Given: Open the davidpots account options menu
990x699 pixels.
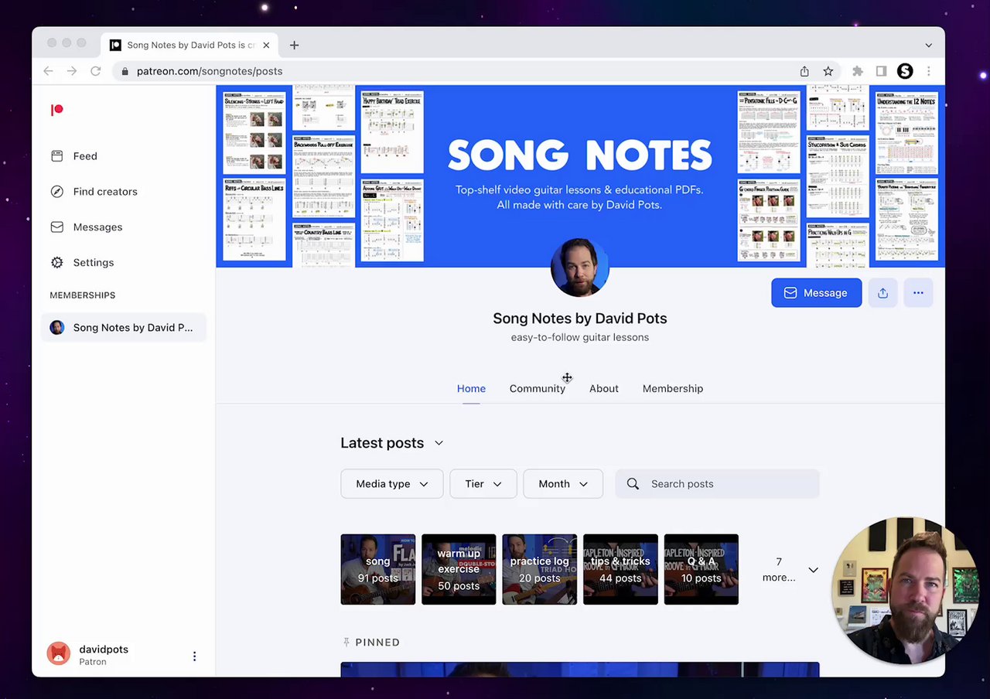Looking at the screenshot, I should tap(194, 656).
